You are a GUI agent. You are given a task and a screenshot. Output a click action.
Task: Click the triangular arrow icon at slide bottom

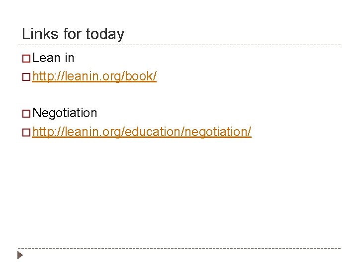pyautogui.click(x=20, y=255)
